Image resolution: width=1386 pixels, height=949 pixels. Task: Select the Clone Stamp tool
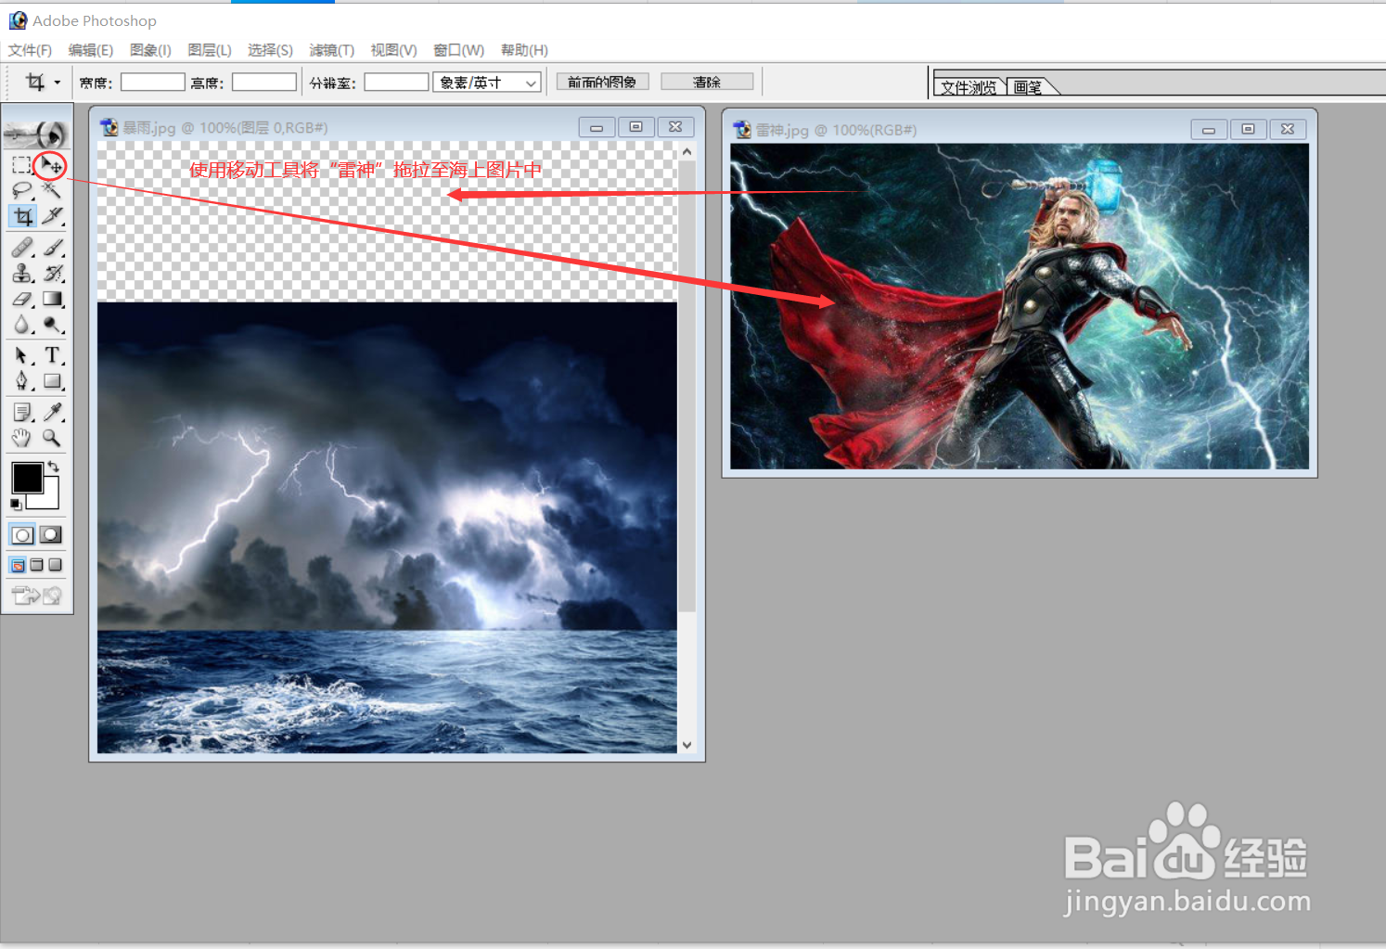(22, 273)
